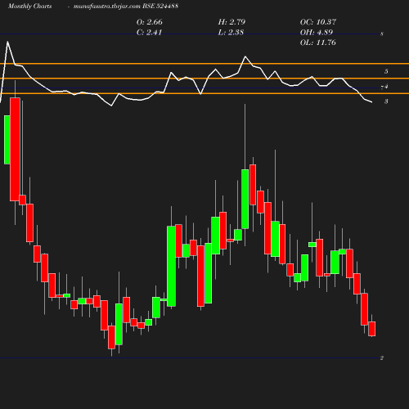Viewport: 409px width, 409px height.
Task: Select the 'C: 2.41' close value
Action: 150,32
